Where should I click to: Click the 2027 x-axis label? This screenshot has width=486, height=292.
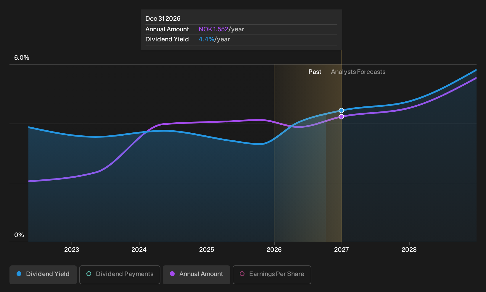342,250
